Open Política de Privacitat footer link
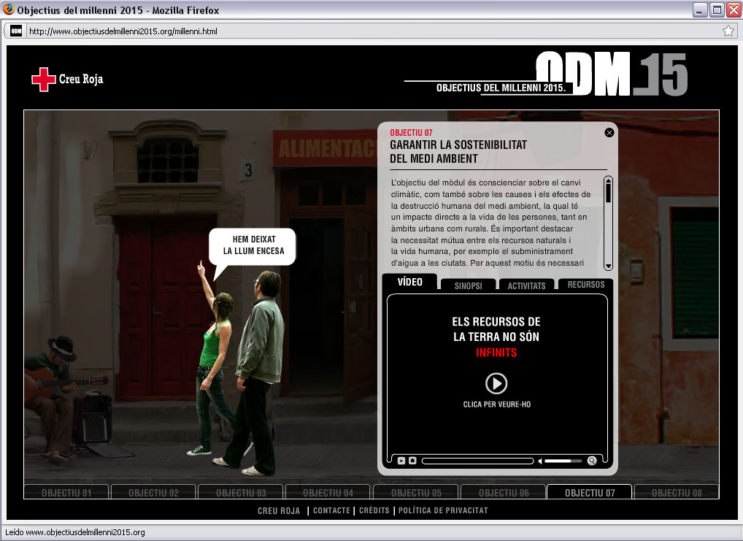 [x=443, y=510]
